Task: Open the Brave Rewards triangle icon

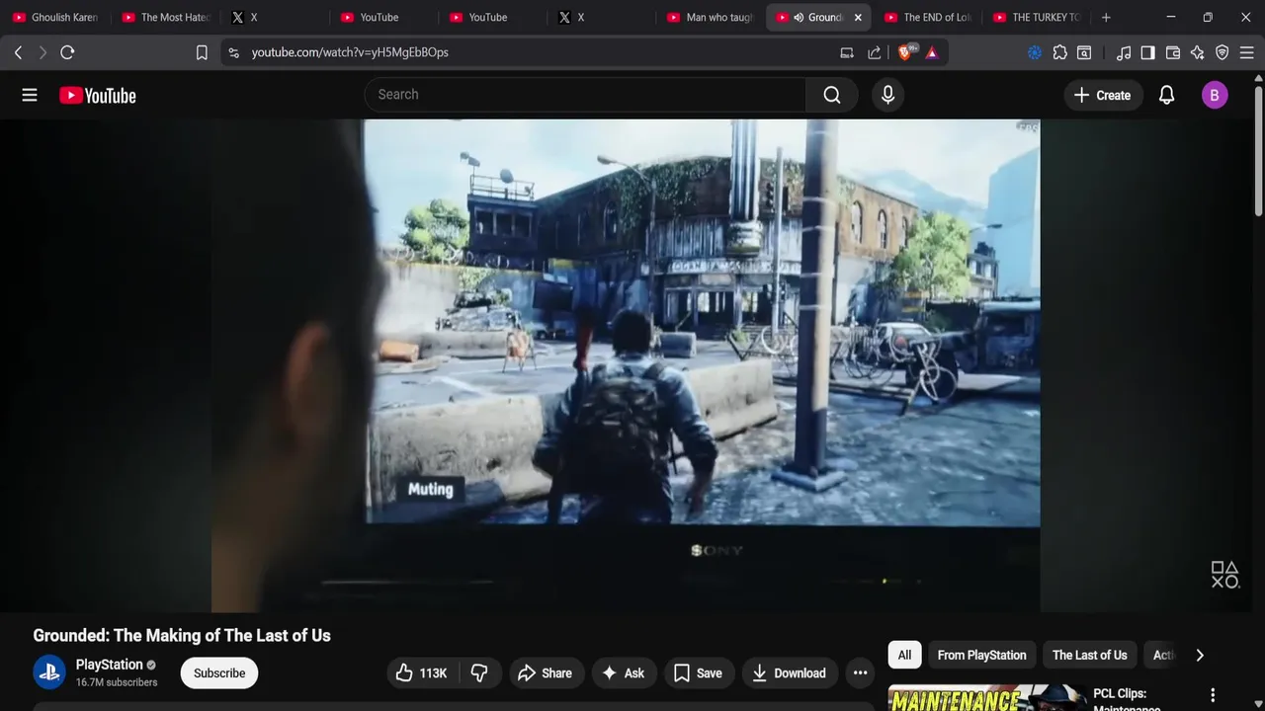Action: [x=932, y=52]
